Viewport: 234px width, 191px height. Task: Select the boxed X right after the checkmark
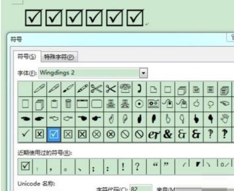[39, 134]
